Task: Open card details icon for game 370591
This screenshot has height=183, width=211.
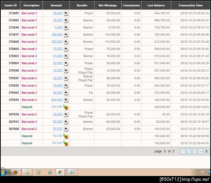Action: click(x=66, y=100)
